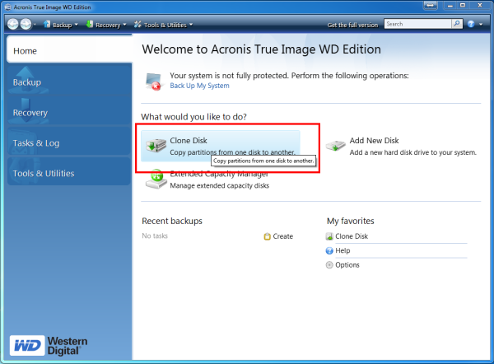Switch to Tasks & Log in sidebar
Viewport: 494px width, 364px height.
[66, 143]
